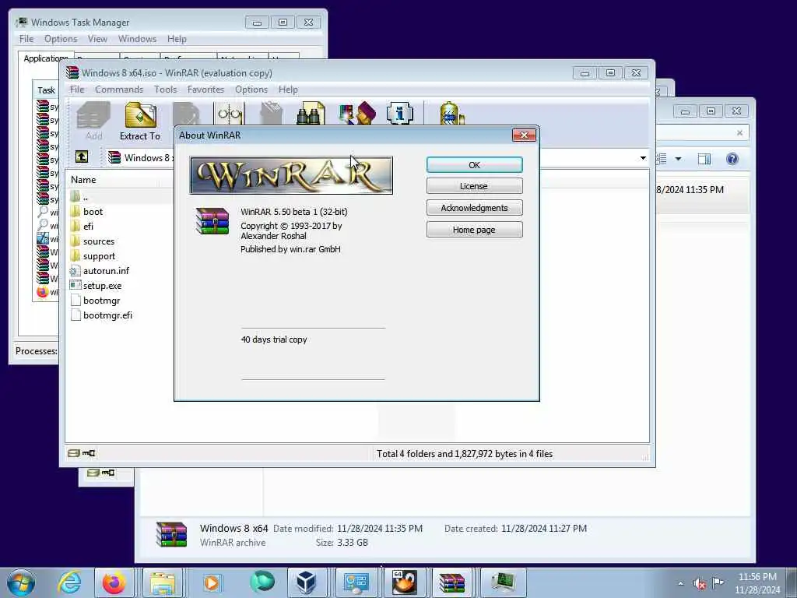The width and height of the screenshot is (797, 598).
Task: Click the muted volume icon in the system tray
Action: pyautogui.click(x=700, y=583)
